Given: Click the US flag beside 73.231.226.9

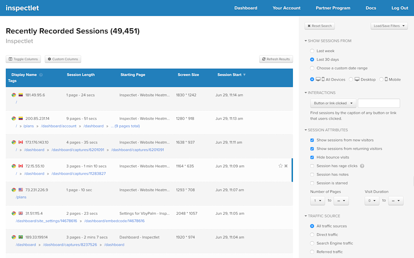Looking at the screenshot, I should [21, 190].
